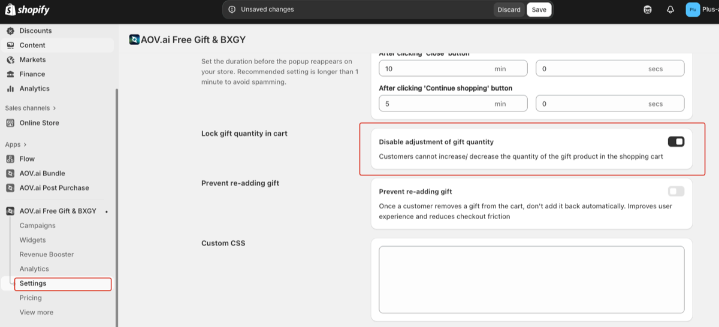
Task: Click the Continue shopping minutes field showing 5
Action: click(453, 104)
